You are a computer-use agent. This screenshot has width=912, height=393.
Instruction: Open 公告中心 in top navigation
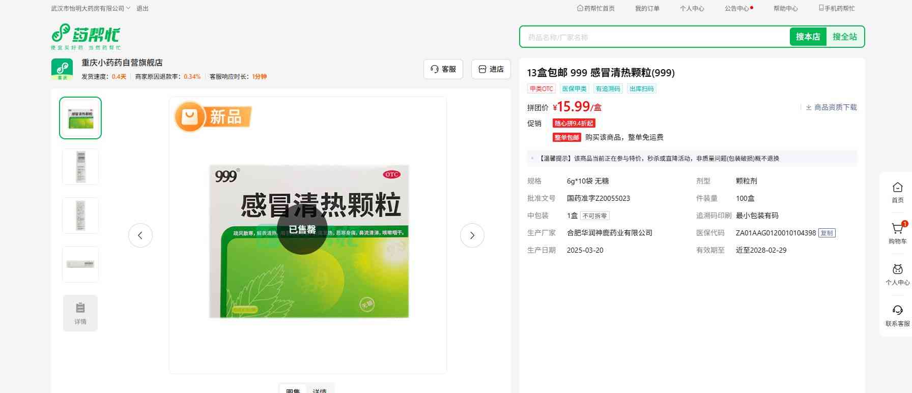pyautogui.click(x=737, y=9)
